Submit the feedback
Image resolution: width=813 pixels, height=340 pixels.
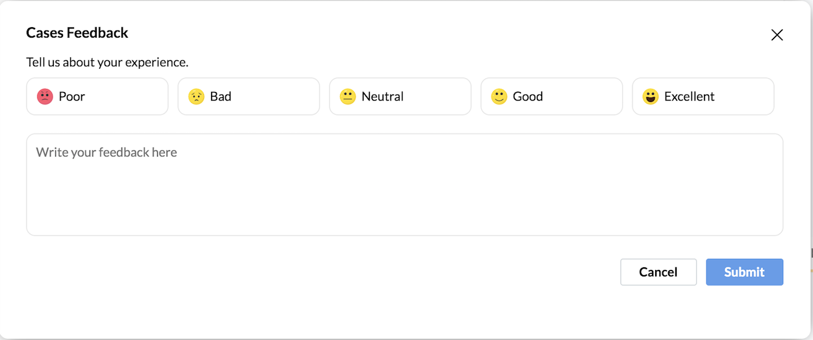point(745,272)
